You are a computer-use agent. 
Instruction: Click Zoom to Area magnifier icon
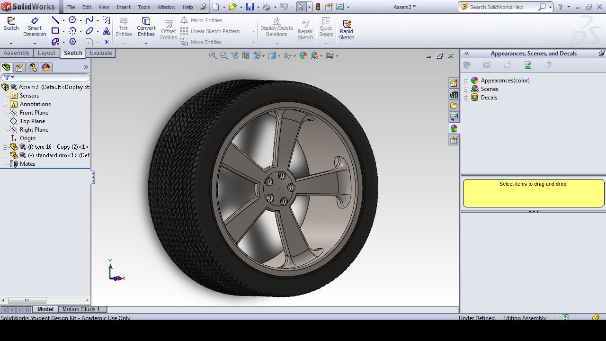[223, 55]
